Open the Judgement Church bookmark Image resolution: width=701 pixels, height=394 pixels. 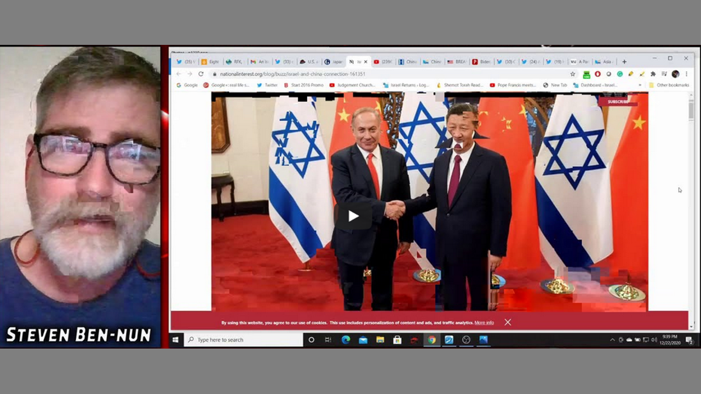coord(352,85)
